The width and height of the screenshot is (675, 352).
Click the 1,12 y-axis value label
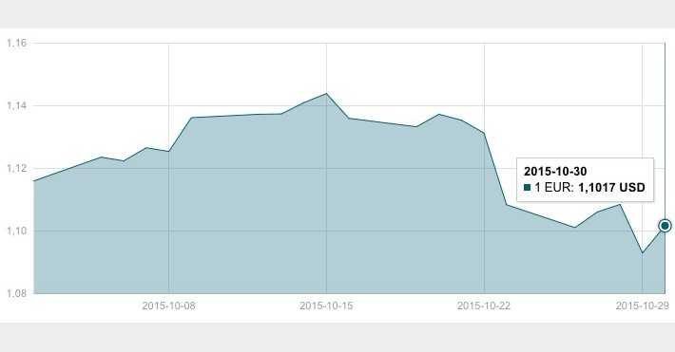point(17,169)
